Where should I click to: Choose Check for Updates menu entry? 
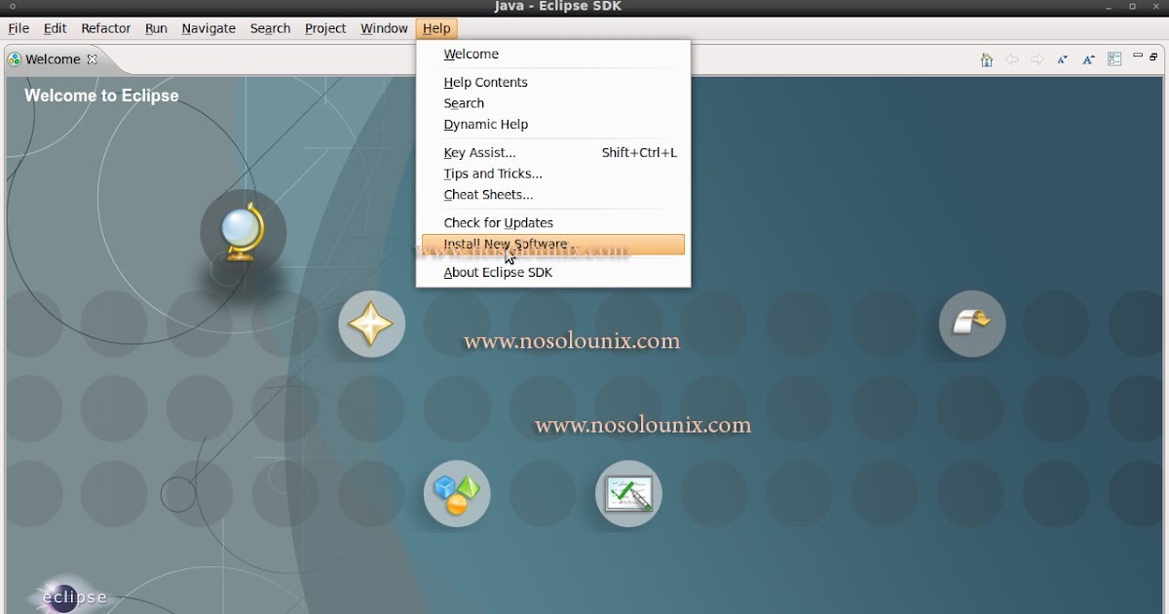point(496,222)
